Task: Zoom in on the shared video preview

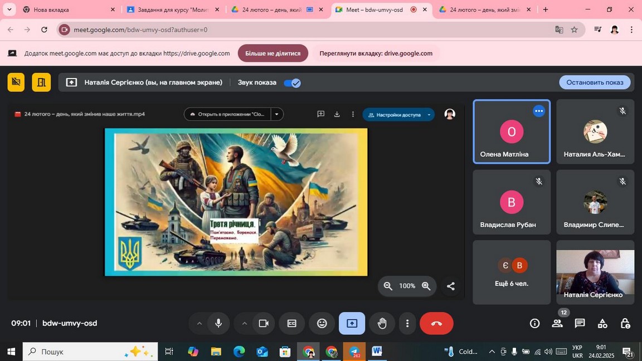Action: (426, 286)
